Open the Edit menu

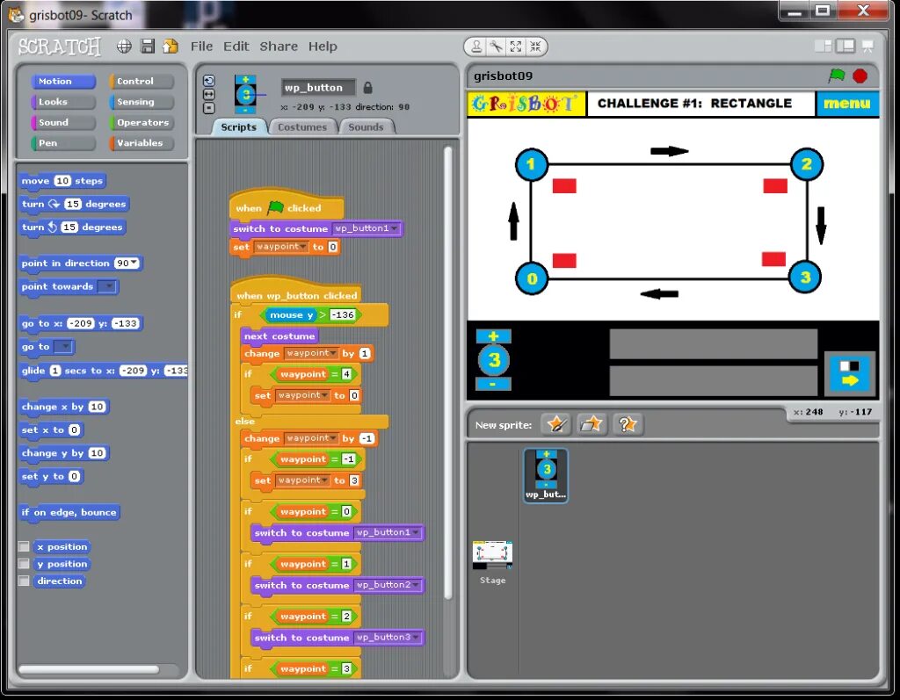(236, 47)
